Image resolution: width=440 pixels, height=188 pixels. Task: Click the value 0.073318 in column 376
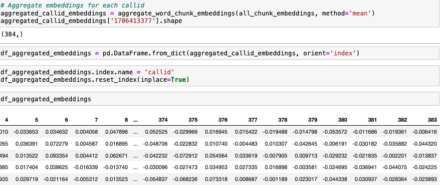[216, 180]
